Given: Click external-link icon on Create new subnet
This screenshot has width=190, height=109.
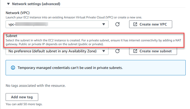Looking at the screenshot, I should tap(135, 51).
